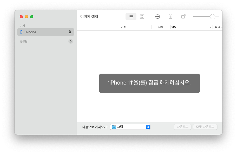The height and width of the screenshot is (154, 237).
Task: Click the unlock iPhone 11 message banner
Action: tap(149, 83)
